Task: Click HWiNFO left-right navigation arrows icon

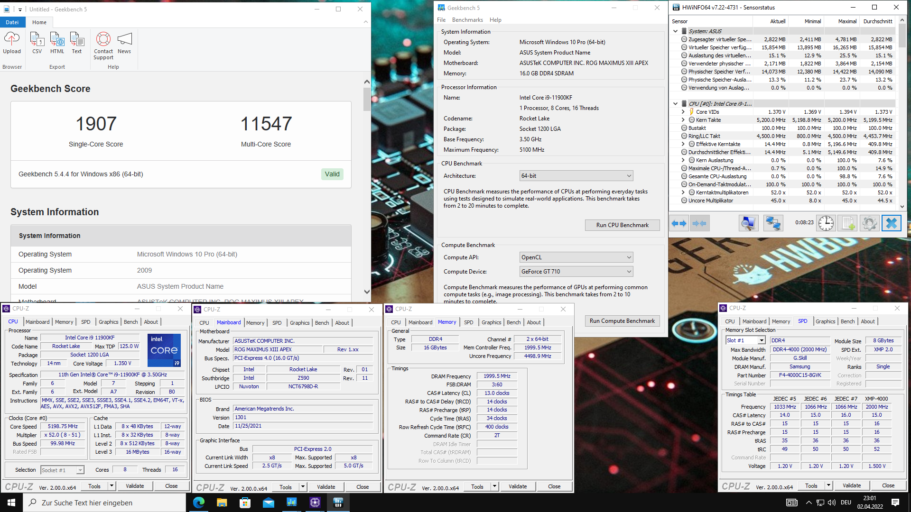Action: (679, 223)
